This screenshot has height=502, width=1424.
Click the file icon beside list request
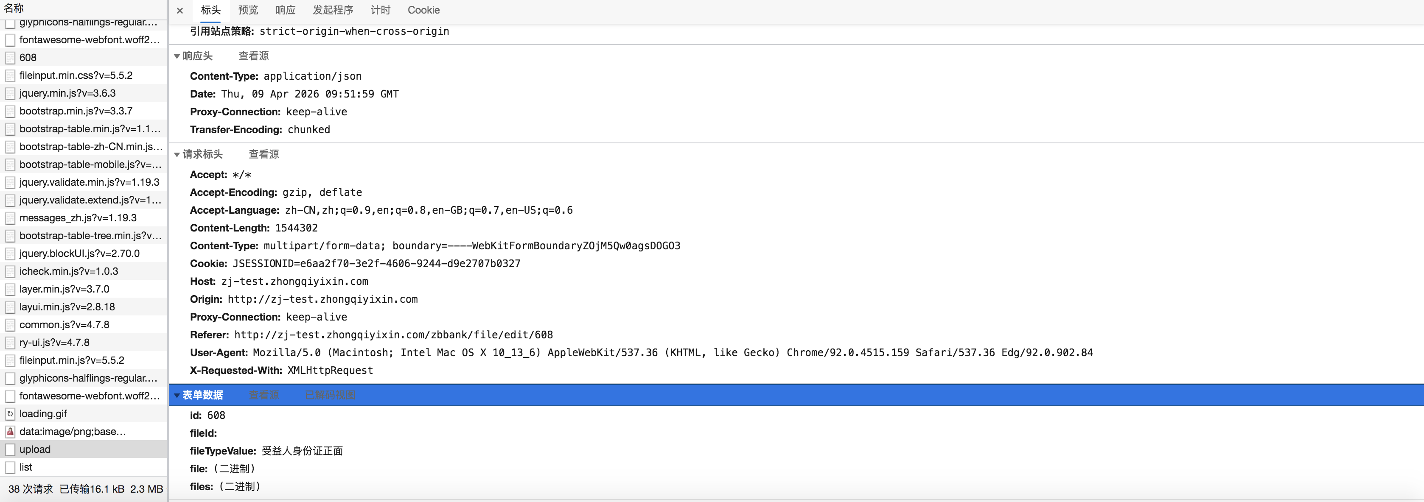pos(10,467)
